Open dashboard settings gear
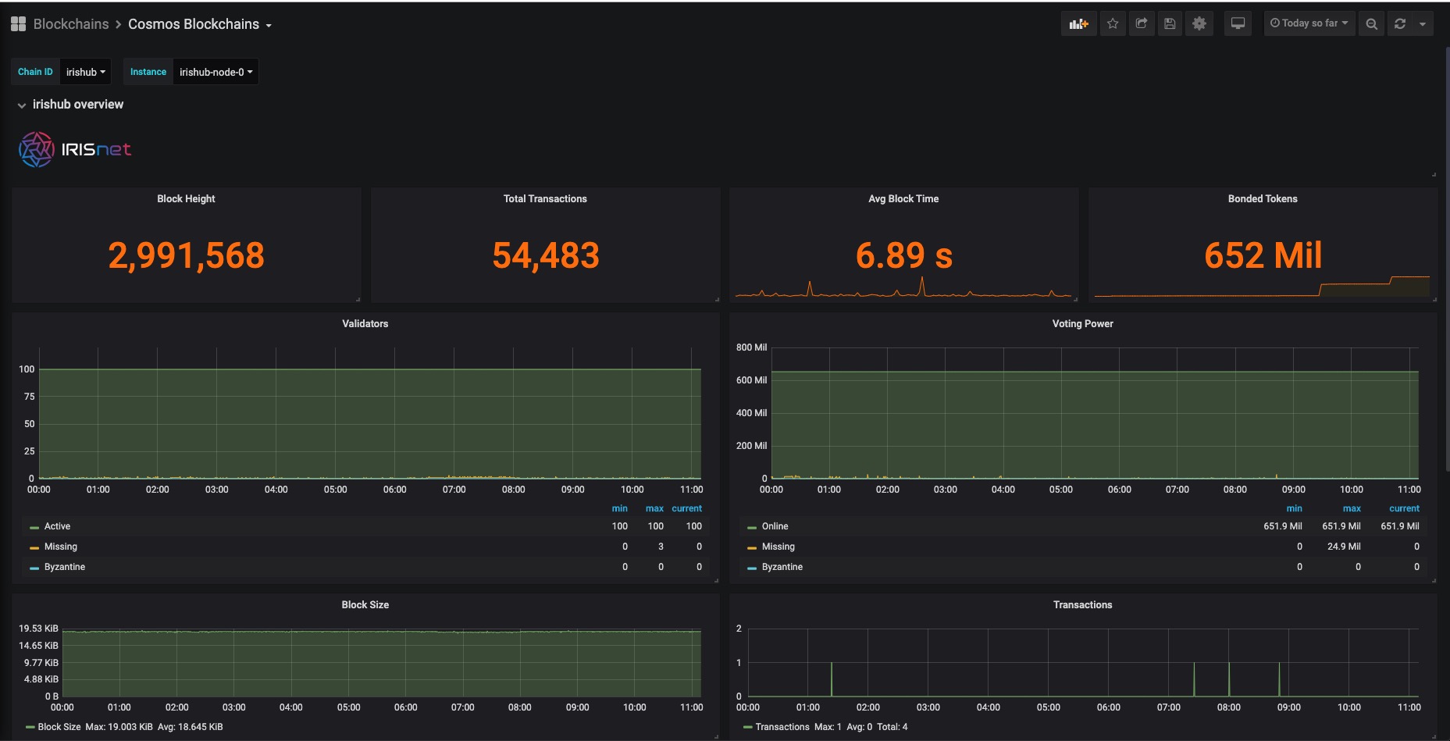Screen dimensions: 1450x741 (1199, 23)
